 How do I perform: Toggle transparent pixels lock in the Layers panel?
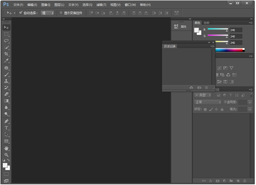(205, 109)
